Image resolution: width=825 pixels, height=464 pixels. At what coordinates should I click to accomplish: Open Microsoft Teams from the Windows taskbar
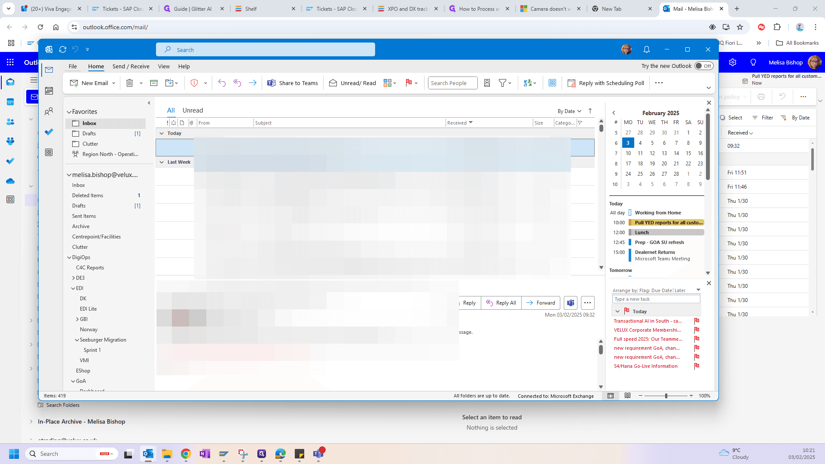click(x=318, y=454)
